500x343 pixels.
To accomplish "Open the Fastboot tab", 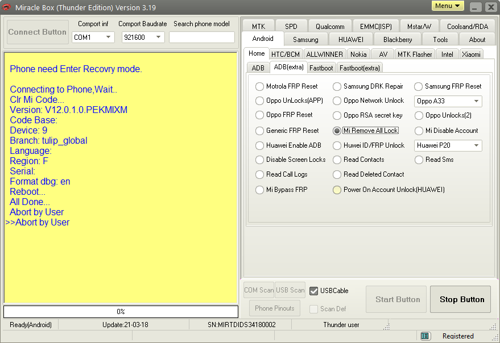I will (x=321, y=68).
